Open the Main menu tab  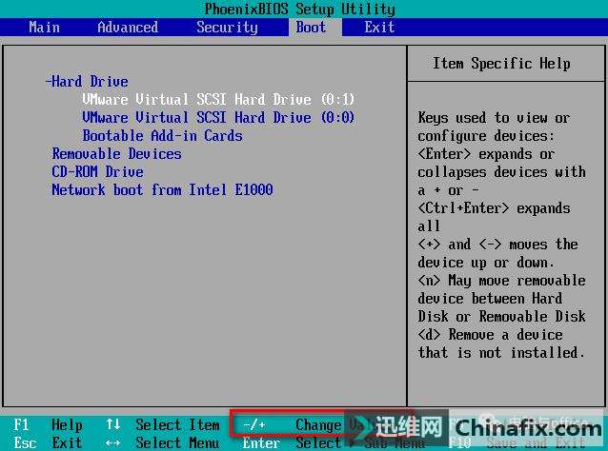tap(44, 28)
